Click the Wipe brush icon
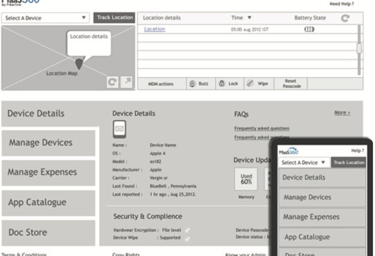This screenshot has height=256, width=375. (250, 83)
